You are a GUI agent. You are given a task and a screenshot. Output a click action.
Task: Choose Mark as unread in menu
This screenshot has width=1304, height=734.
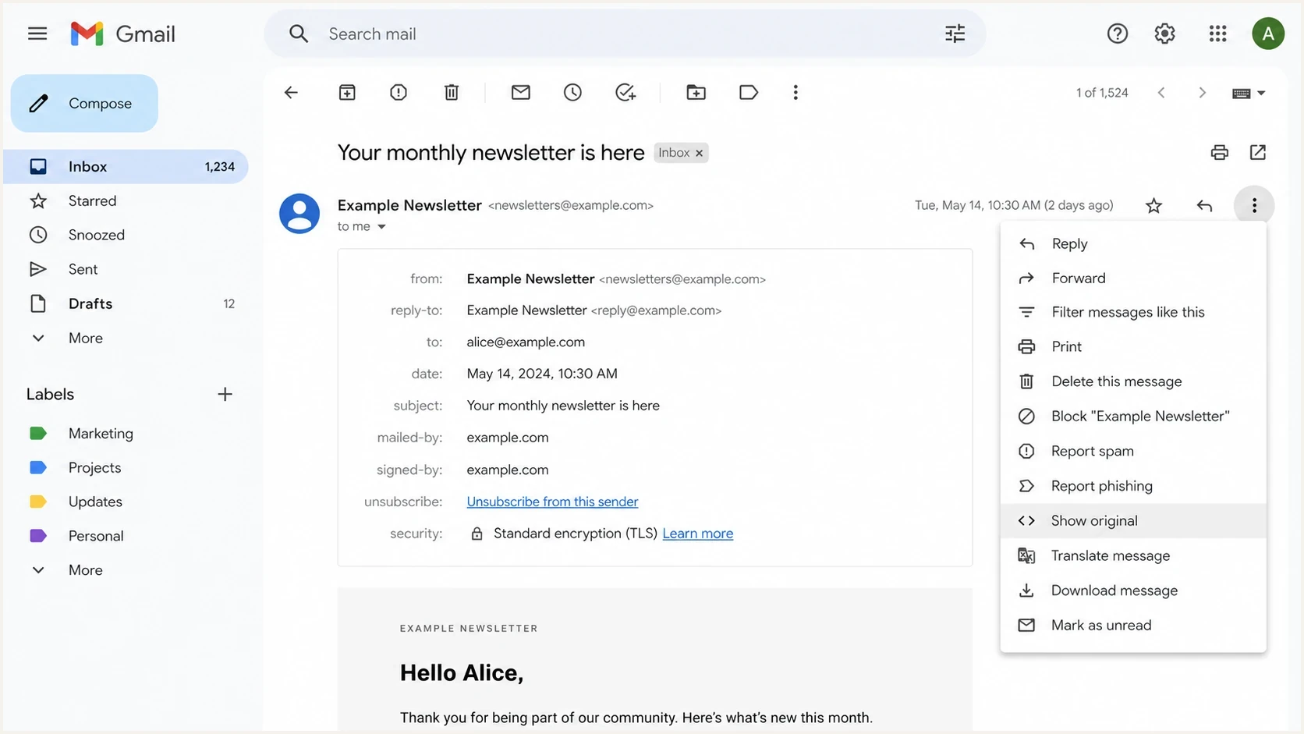point(1133,625)
